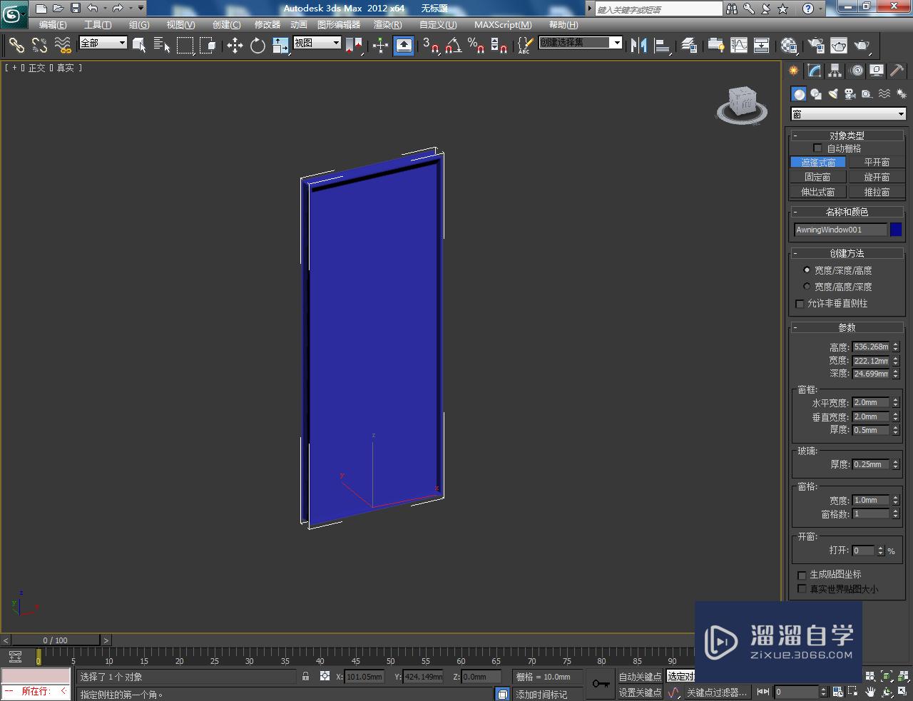Activate Select and Rotate tool
913x701 pixels.
tap(257, 46)
